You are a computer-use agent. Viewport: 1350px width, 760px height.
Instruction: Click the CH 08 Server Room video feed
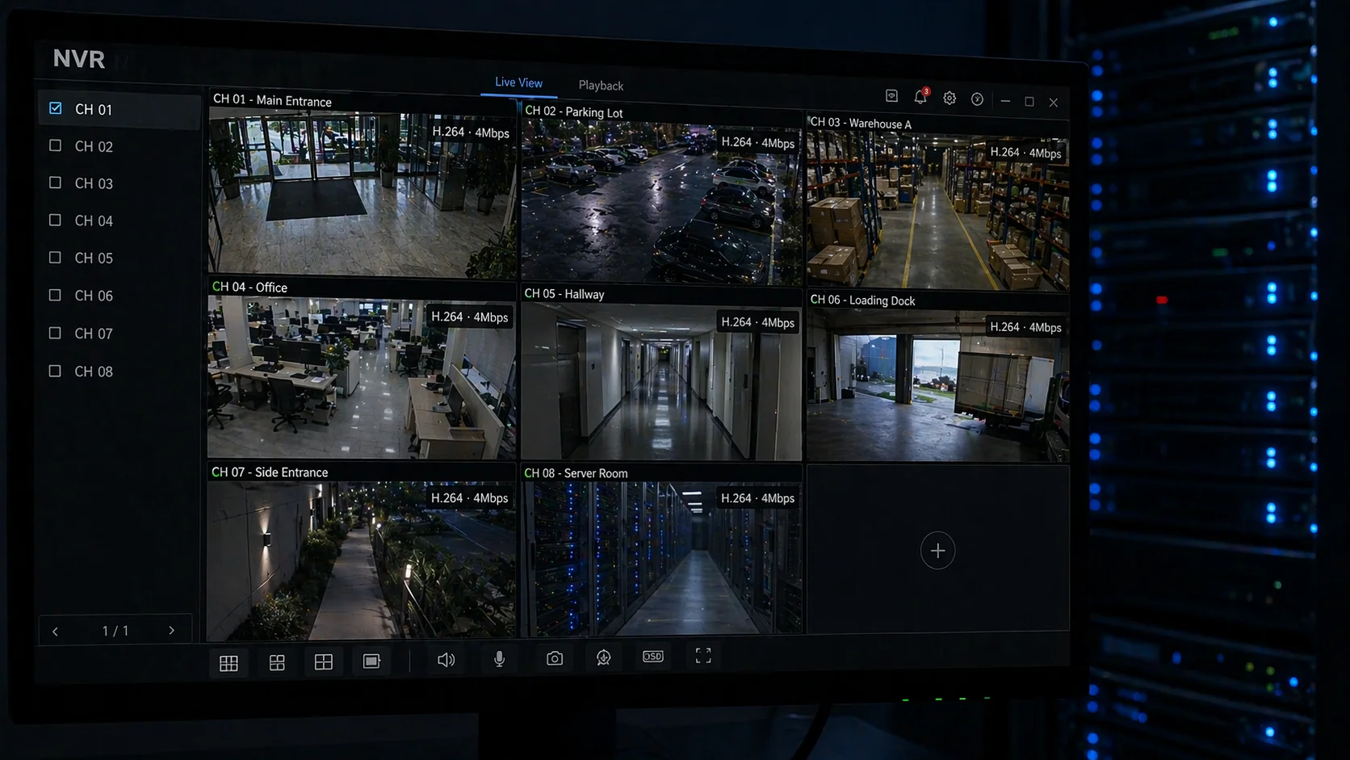click(661, 557)
